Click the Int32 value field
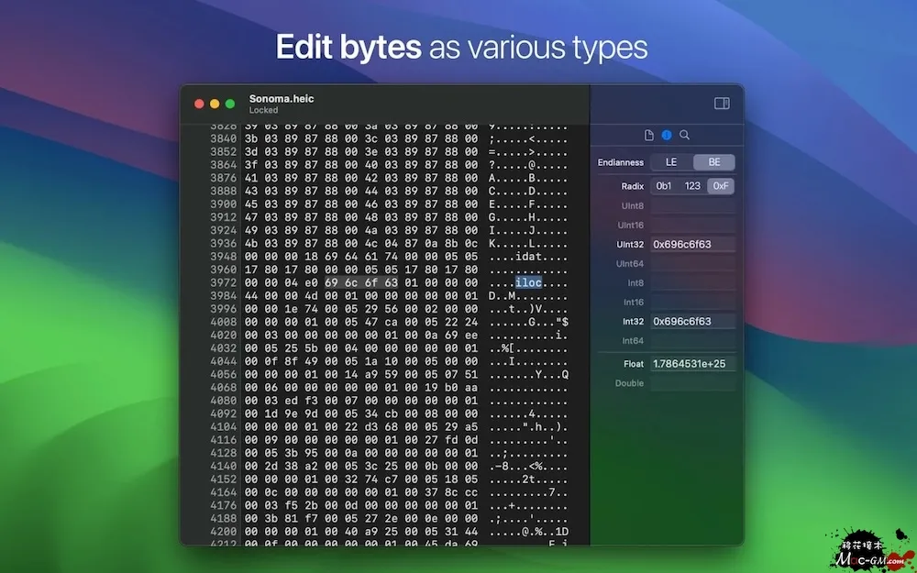 (693, 322)
